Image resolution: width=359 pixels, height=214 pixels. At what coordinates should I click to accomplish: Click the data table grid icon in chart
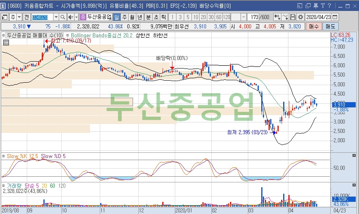6,42
